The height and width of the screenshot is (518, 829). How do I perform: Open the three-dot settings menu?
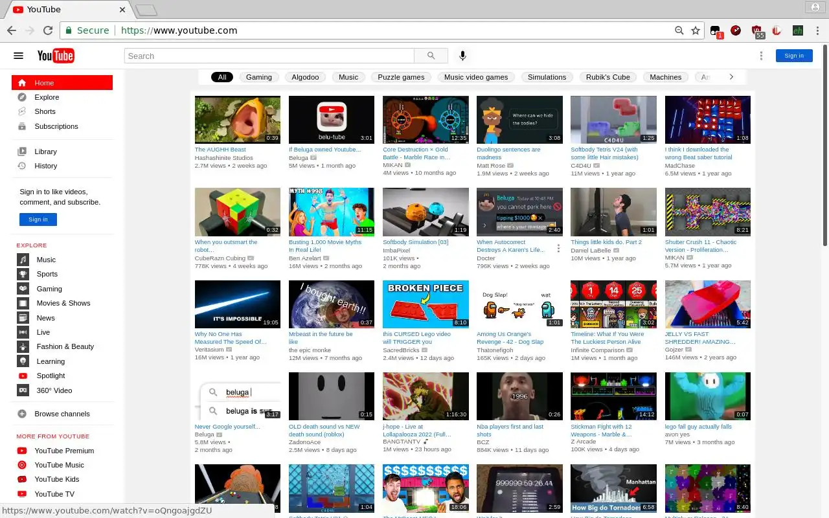pos(762,56)
